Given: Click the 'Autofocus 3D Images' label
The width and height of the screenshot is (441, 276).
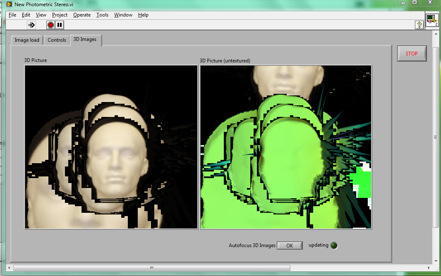Looking at the screenshot, I should click(252, 245).
